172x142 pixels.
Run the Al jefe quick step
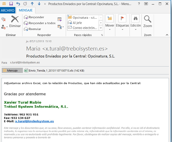coord(83,23)
